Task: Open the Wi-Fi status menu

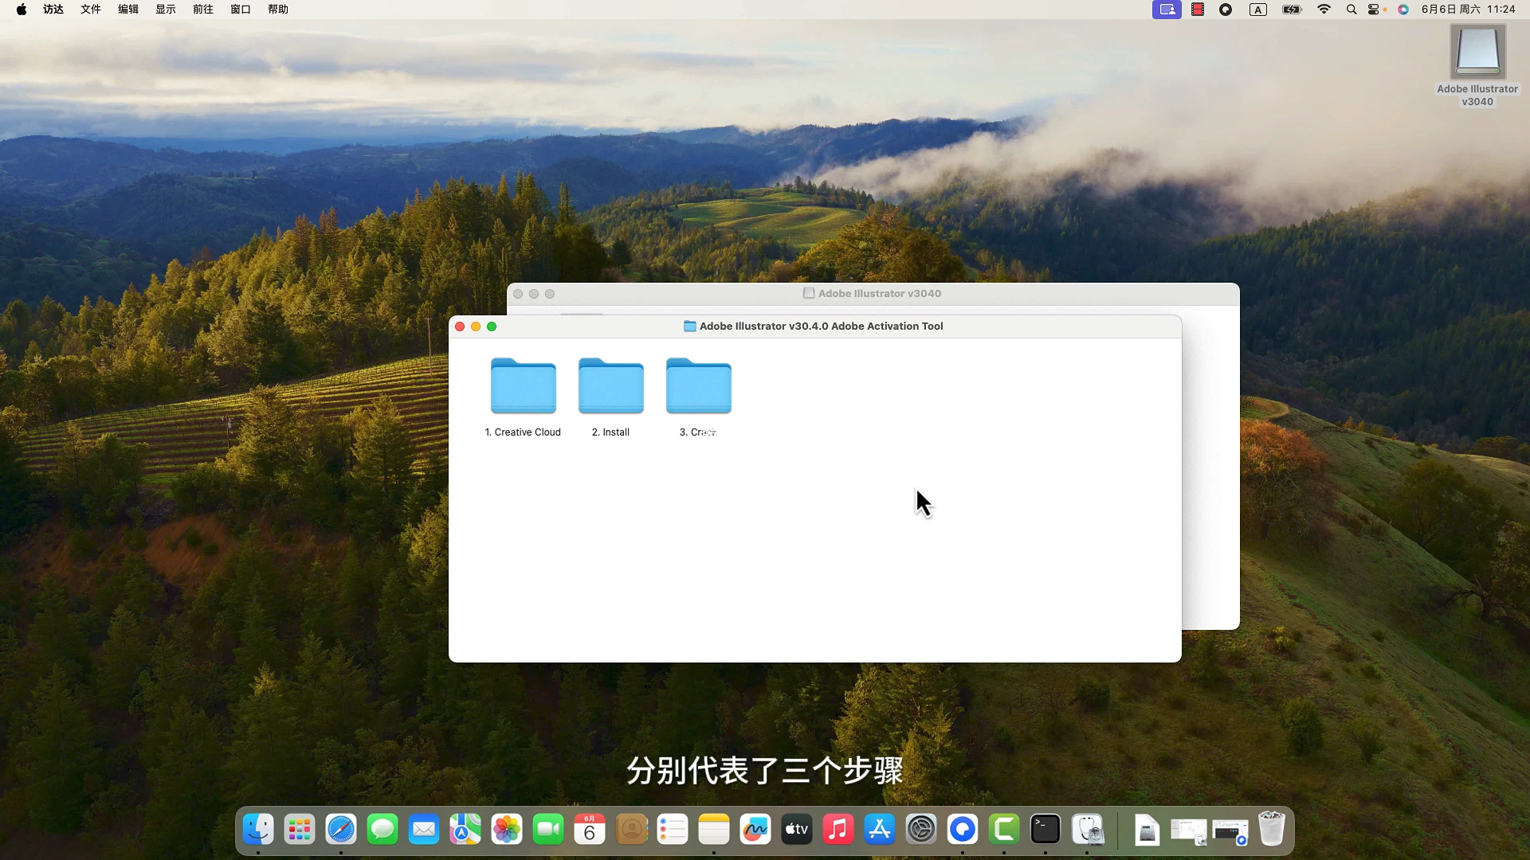Action: pyautogui.click(x=1324, y=10)
